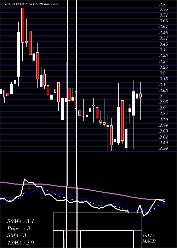Click the <<Live MACD label

(x=149, y=239)
